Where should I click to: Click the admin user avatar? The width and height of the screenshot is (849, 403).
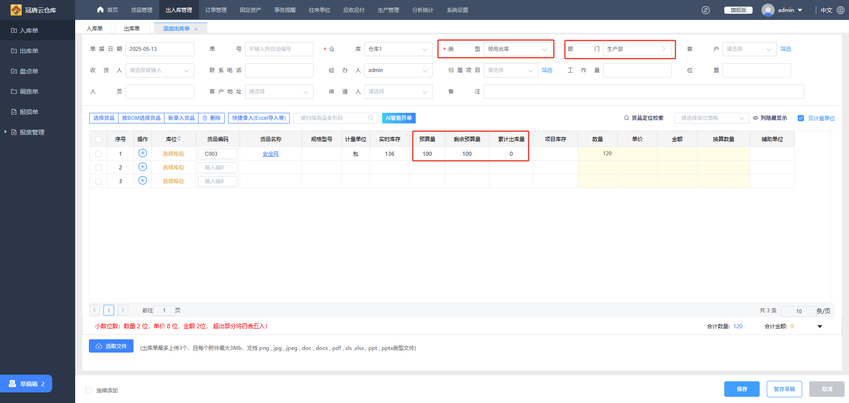(768, 10)
